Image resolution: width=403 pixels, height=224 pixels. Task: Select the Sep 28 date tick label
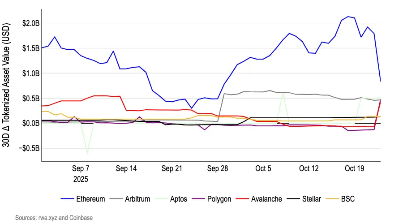tap(218, 169)
